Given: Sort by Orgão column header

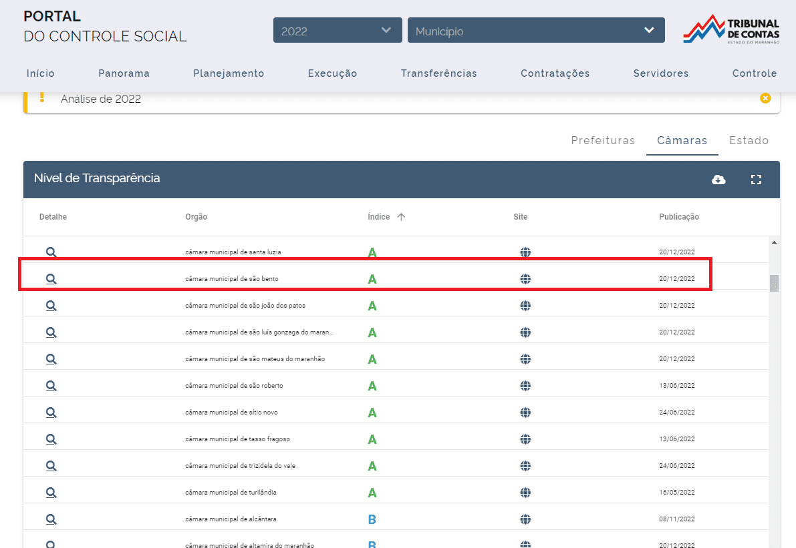Looking at the screenshot, I should pyautogui.click(x=196, y=217).
